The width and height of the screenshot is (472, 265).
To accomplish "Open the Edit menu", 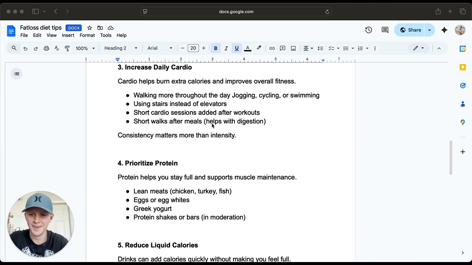I will point(37,35).
